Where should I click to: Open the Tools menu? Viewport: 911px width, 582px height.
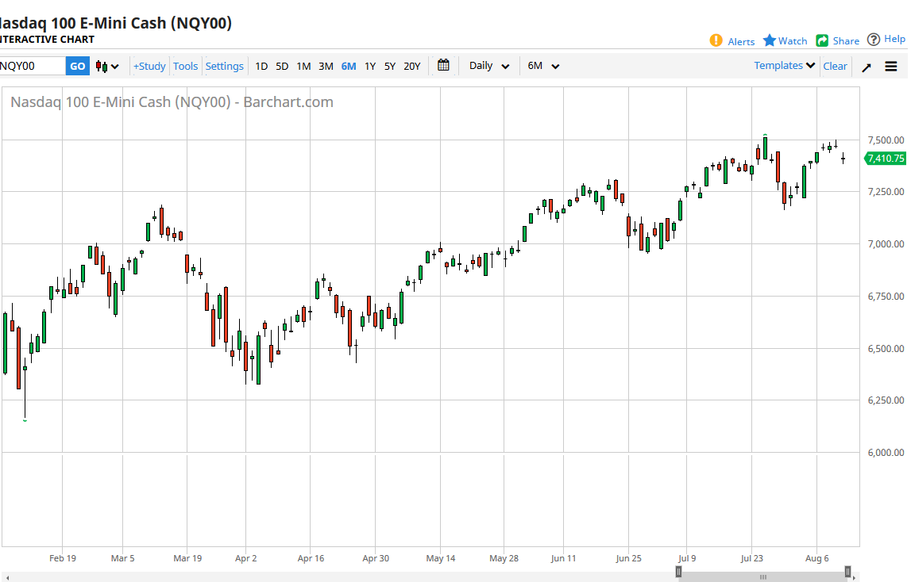pyautogui.click(x=185, y=67)
